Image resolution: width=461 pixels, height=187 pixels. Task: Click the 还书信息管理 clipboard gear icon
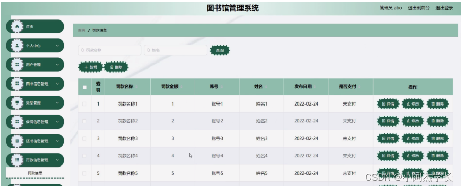tap(17, 141)
